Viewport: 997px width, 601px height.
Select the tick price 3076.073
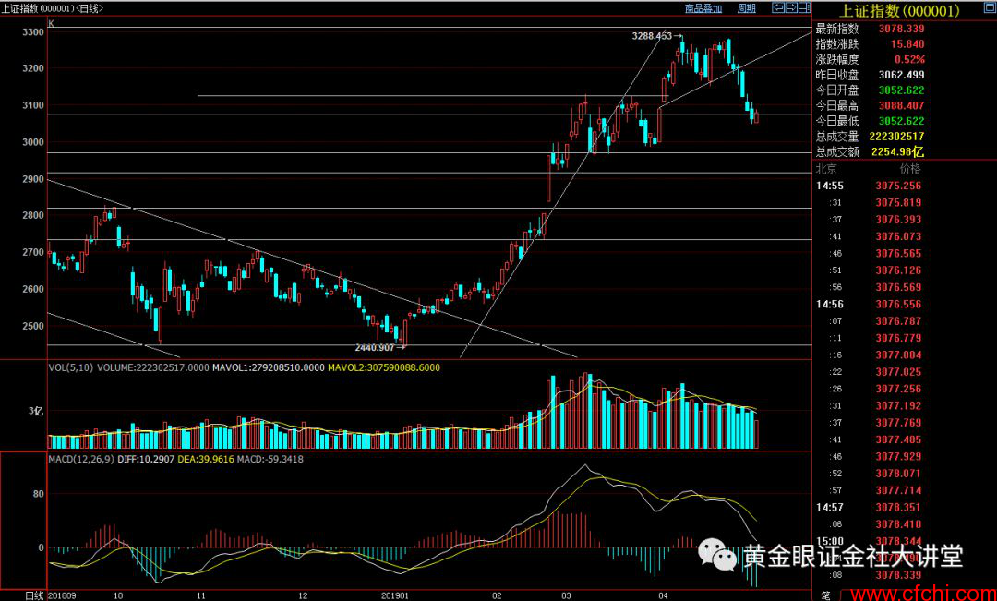tap(898, 236)
